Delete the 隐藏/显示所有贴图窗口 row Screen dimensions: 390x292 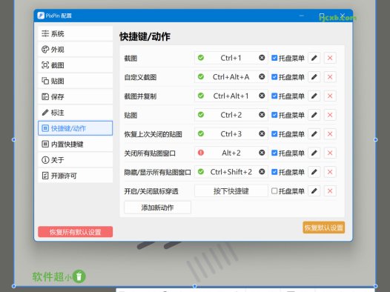pyautogui.click(x=330, y=172)
